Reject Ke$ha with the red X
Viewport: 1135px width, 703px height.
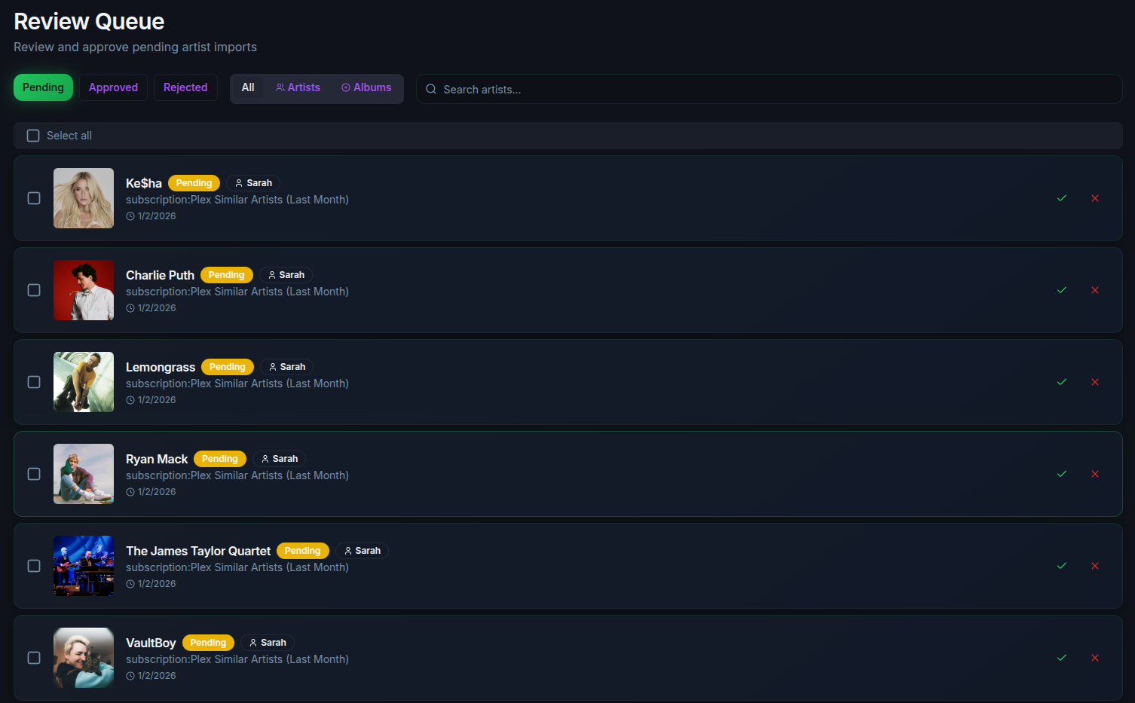click(x=1094, y=198)
